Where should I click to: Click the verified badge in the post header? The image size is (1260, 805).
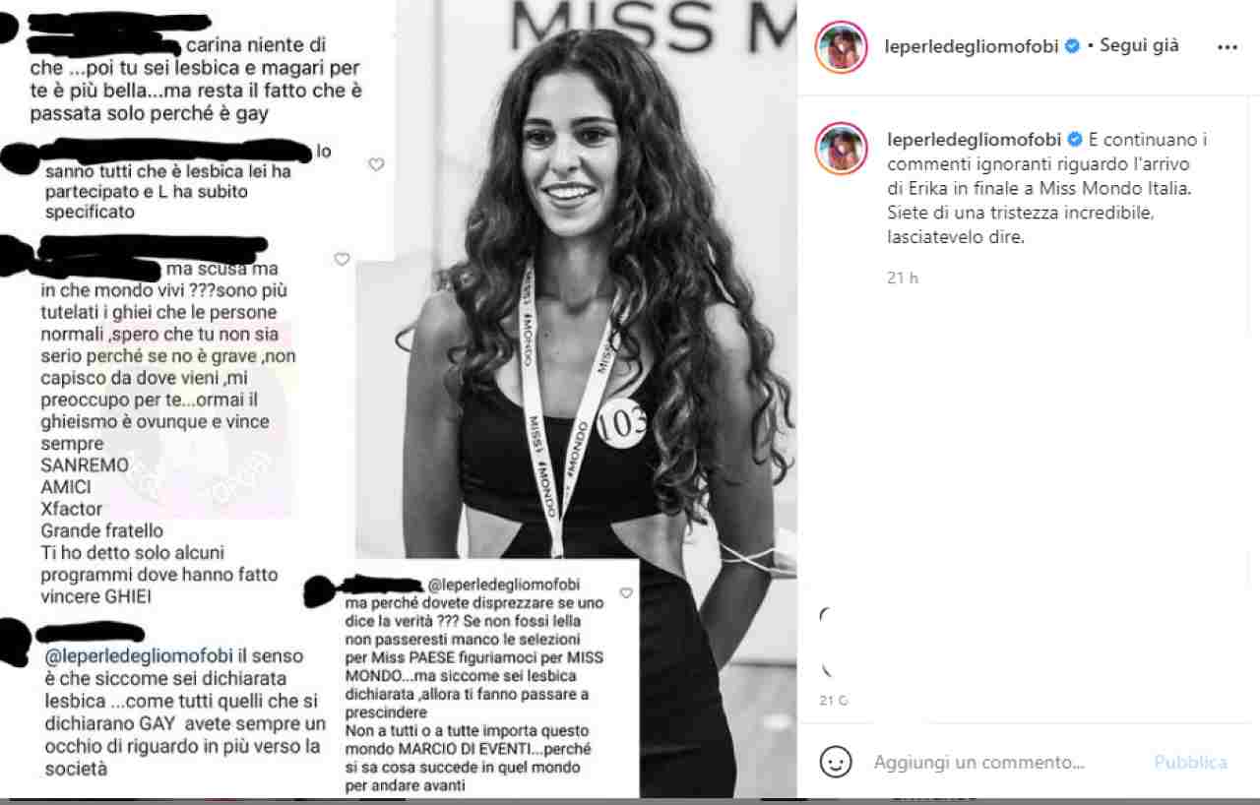coord(1073,46)
